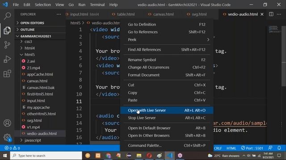
Task: Click the HTML language mode status
Action: tap(231, 148)
